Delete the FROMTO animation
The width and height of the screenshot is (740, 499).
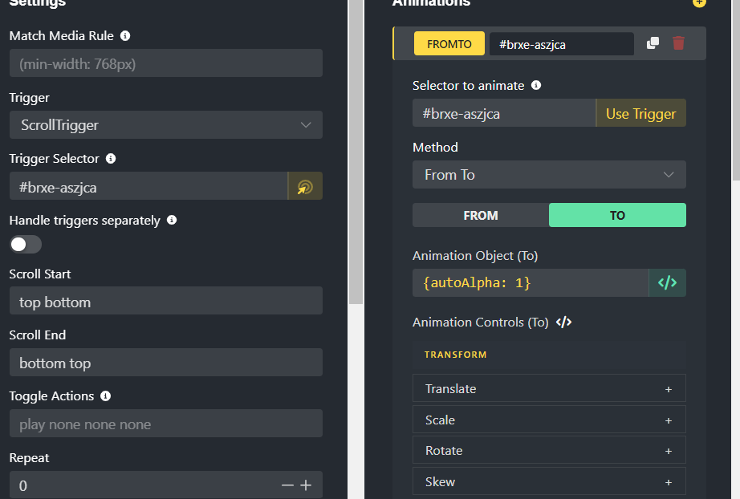tap(679, 43)
